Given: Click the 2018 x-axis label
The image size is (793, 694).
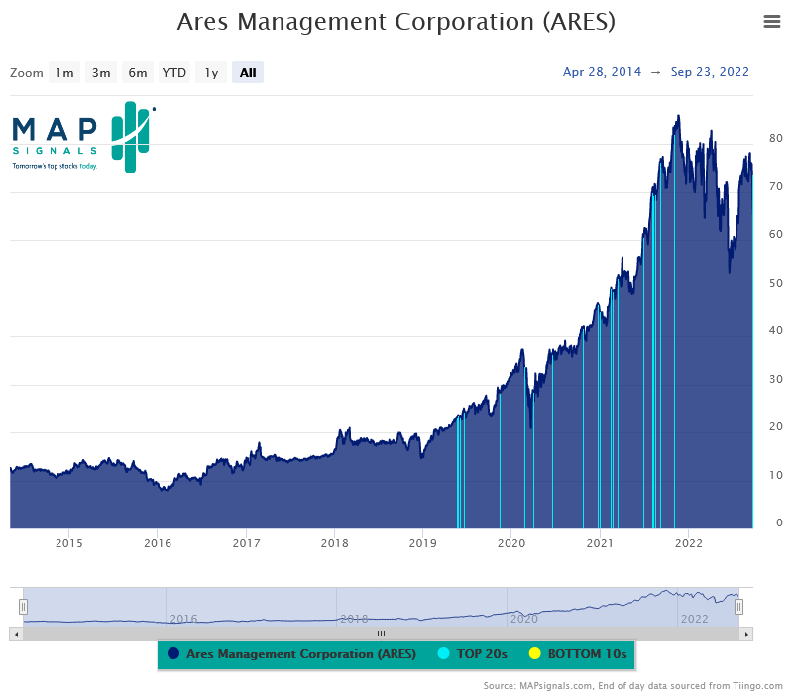Looking at the screenshot, I should [334, 543].
